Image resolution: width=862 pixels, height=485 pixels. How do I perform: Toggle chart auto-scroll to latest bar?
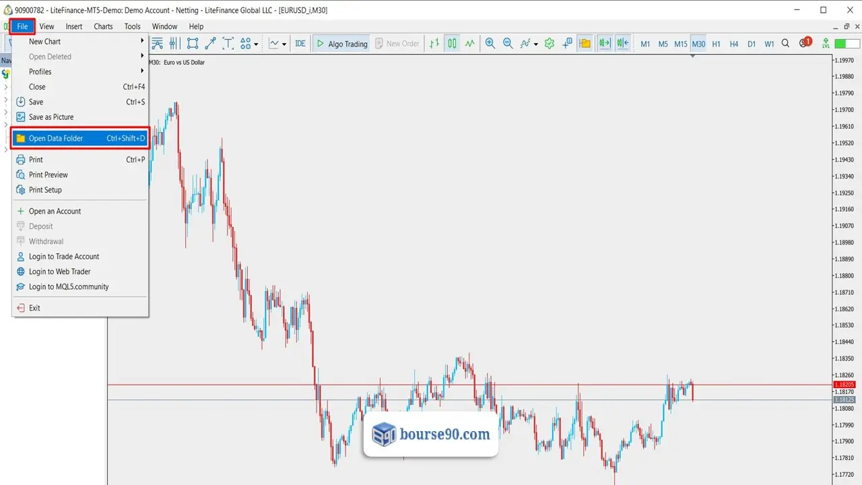point(605,44)
